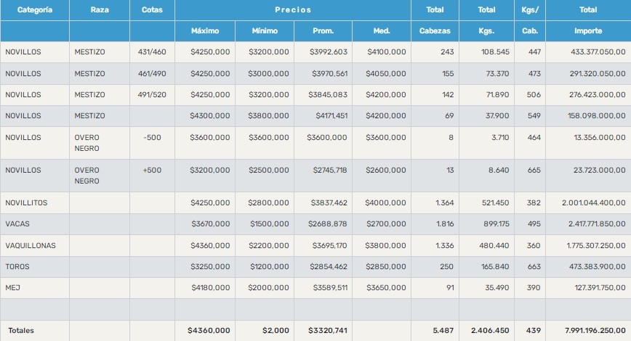Click the 431/460 cotas cell

[x=152, y=52]
